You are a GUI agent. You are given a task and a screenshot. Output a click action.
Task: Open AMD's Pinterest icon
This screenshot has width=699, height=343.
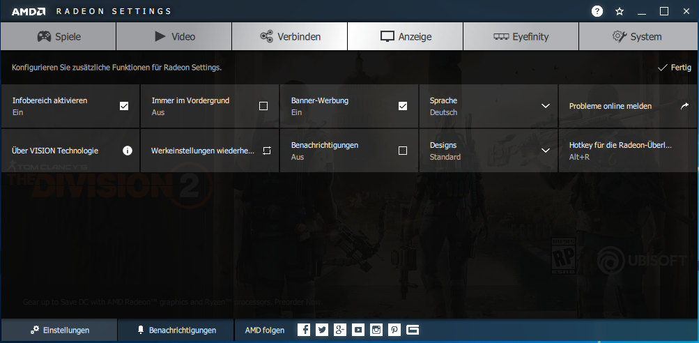click(x=394, y=330)
